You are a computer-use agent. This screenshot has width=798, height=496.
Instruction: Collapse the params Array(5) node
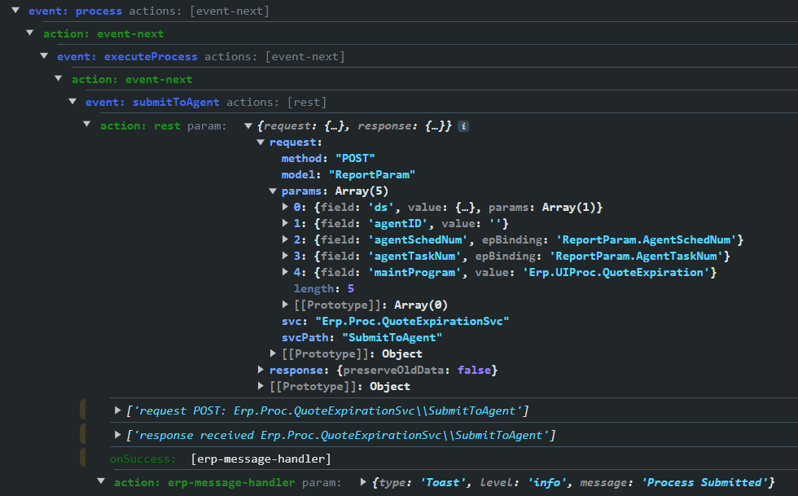pos(274,191)
